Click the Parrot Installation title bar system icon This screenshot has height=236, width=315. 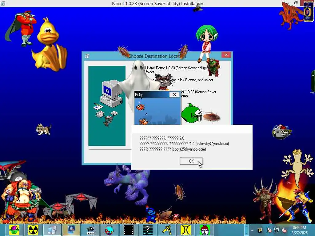click(x=3, y=3)
